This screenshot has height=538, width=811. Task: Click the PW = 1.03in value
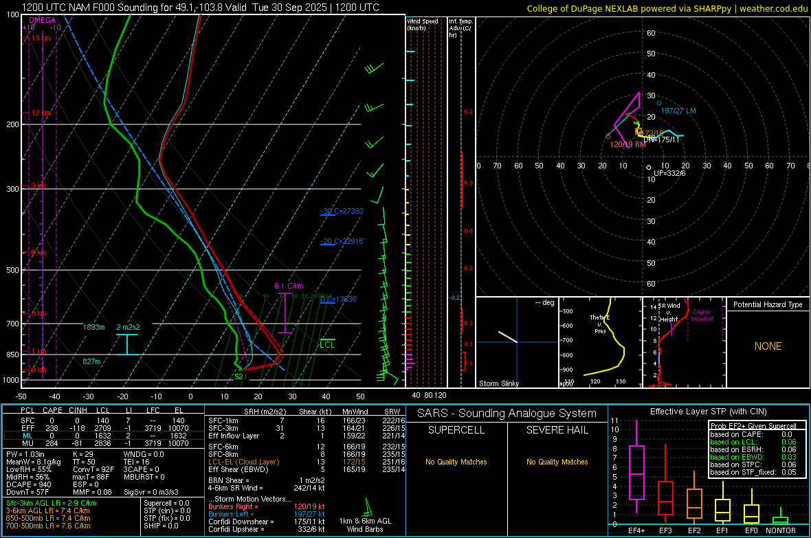(x=25, y=454)
